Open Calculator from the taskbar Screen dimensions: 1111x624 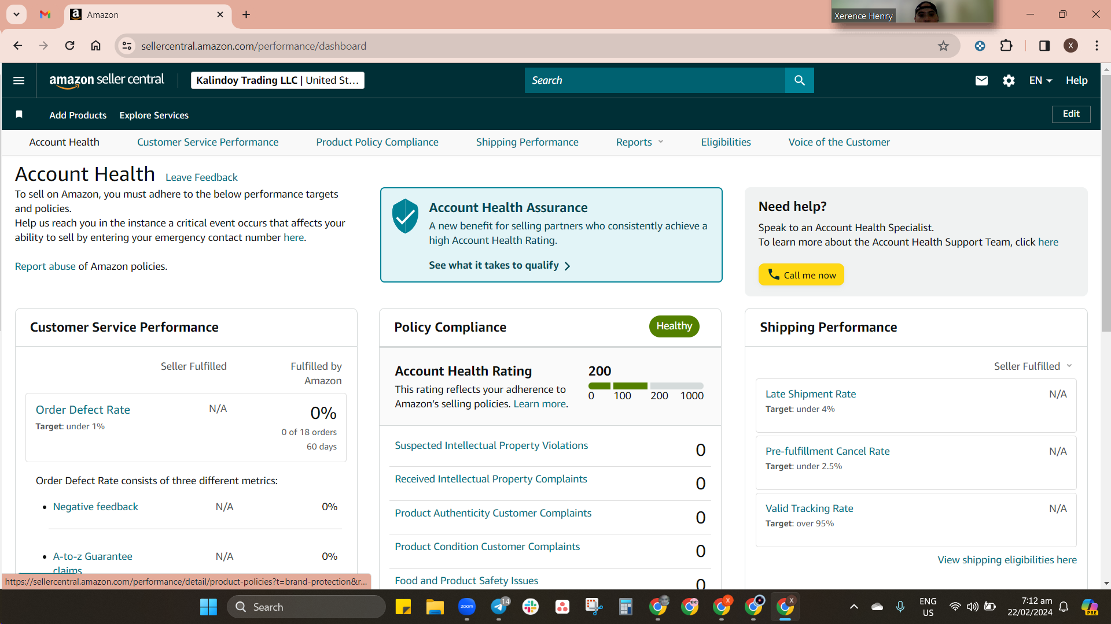(626, 607)
